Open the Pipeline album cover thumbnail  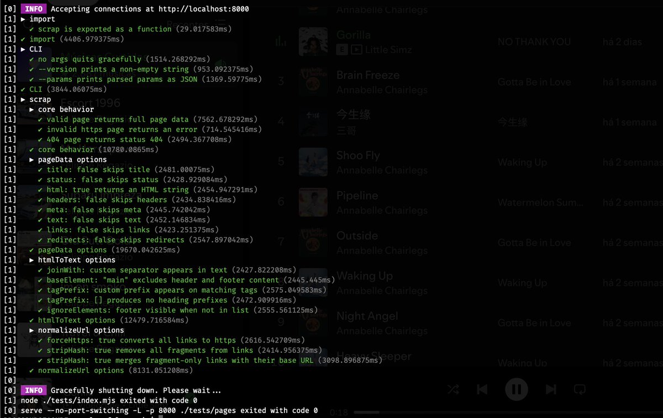pos(313,203)
